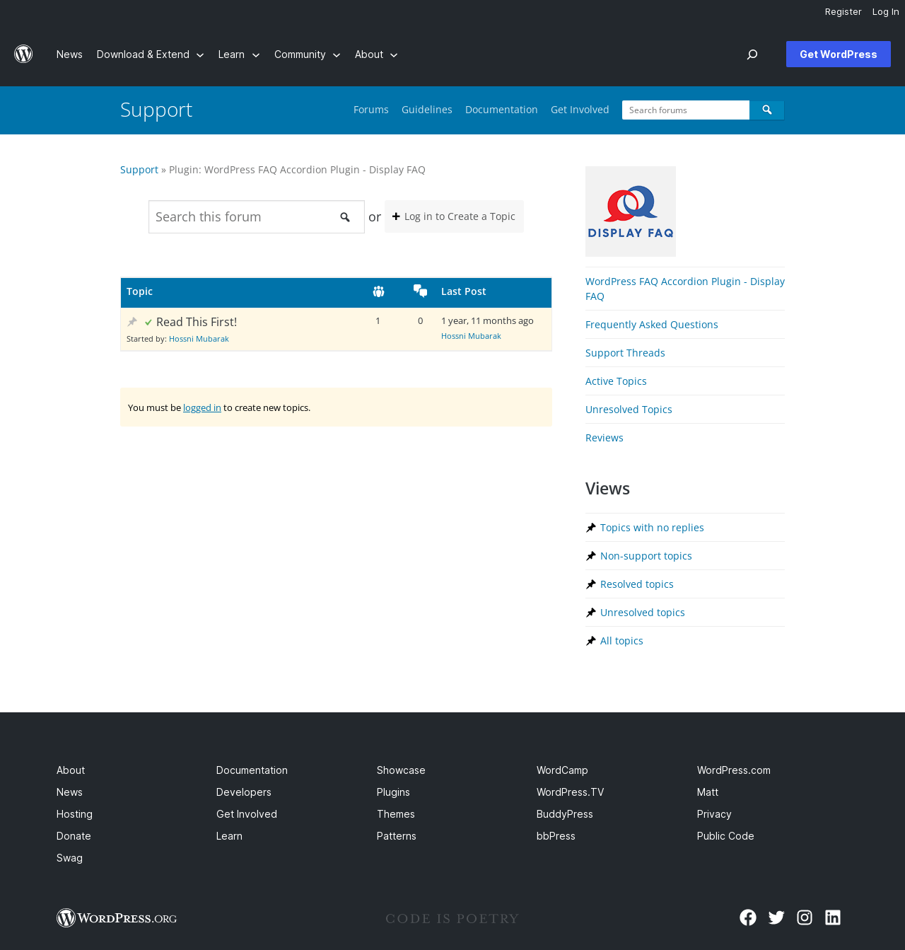Open All topics view
Screen dimensions: 905x950
621,641
